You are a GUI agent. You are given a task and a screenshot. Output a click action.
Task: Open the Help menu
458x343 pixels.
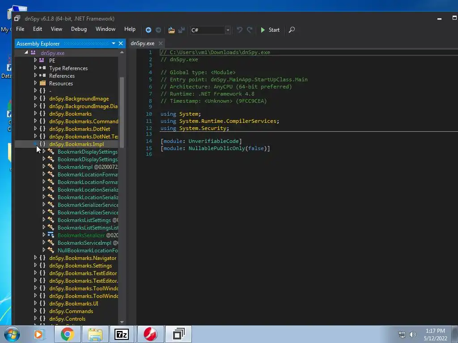(x=130, y=29)
